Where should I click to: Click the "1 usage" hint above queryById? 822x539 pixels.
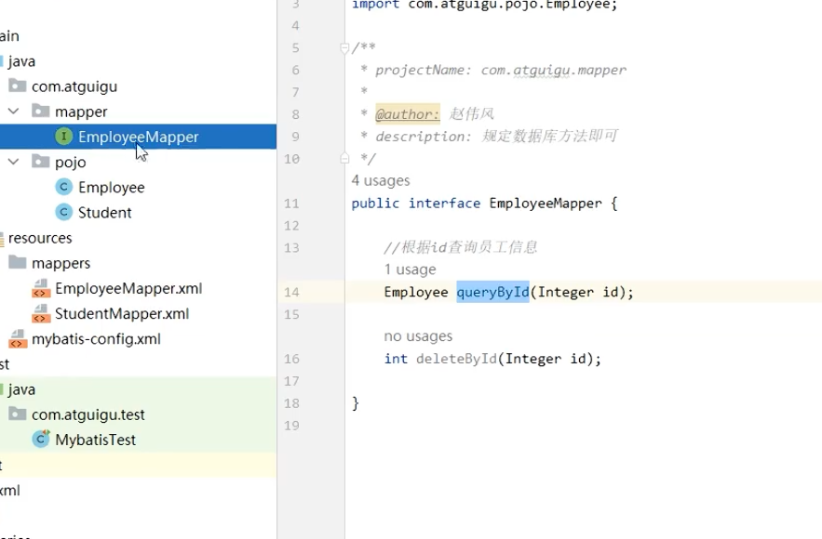[410, 269]
